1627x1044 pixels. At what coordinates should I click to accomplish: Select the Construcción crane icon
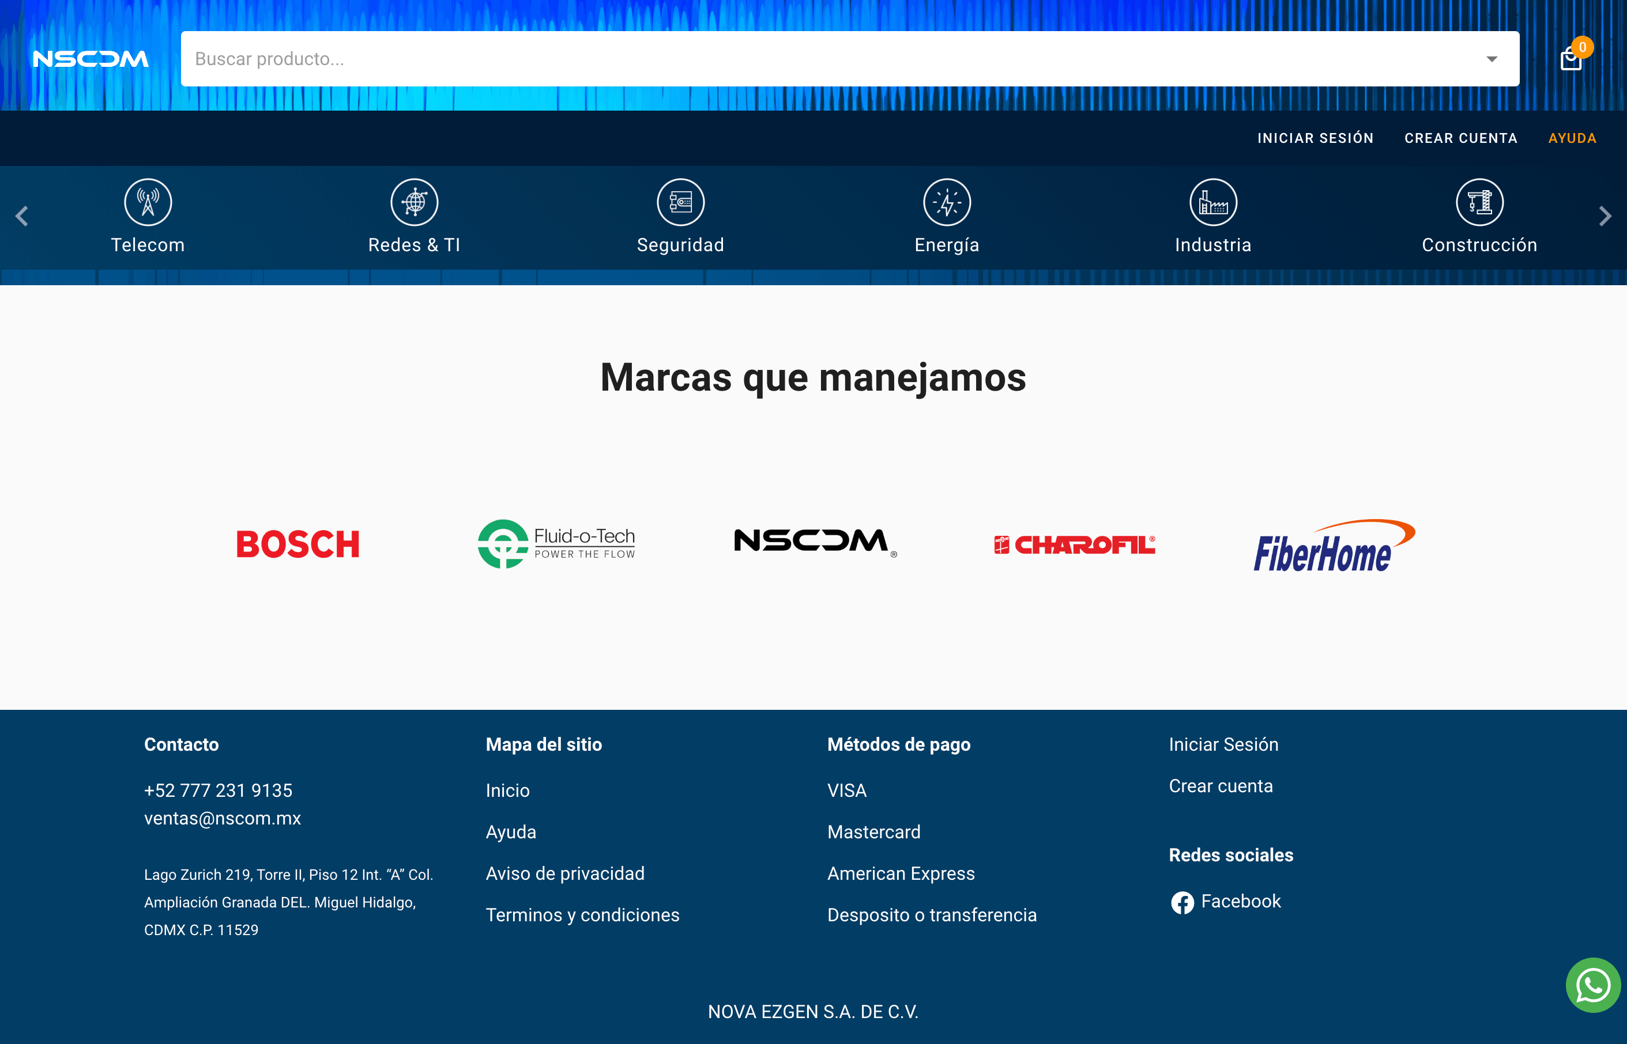pos(1480,202)
